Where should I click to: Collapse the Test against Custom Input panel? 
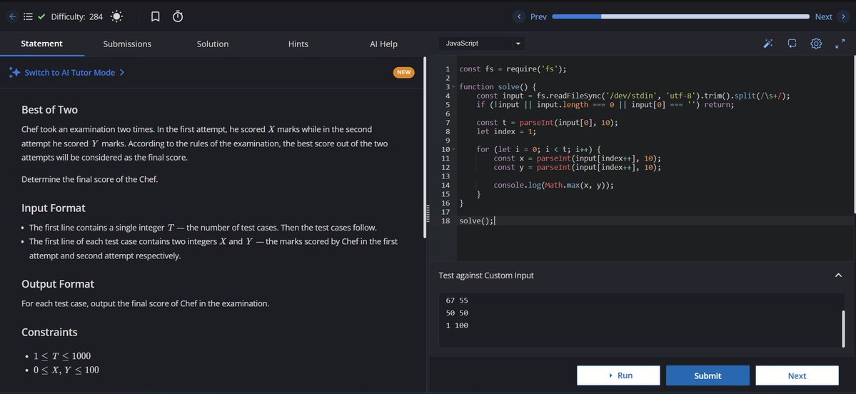coord(839,275)
